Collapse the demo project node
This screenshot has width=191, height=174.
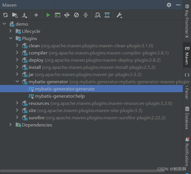(x=4, y=24)
